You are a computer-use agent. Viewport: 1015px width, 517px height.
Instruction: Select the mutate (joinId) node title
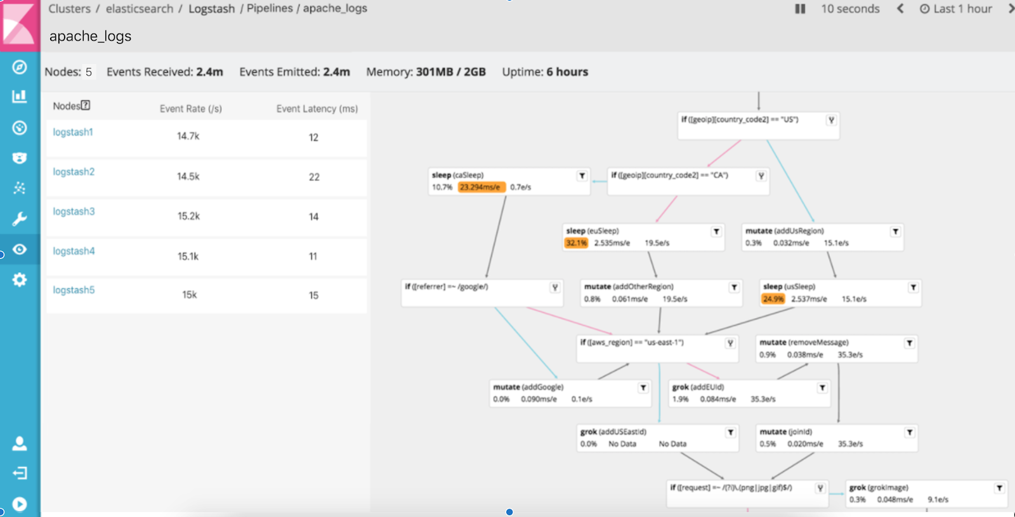(786, 431)
